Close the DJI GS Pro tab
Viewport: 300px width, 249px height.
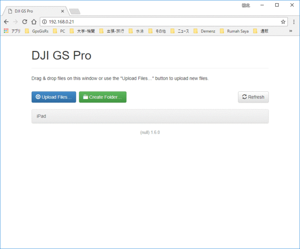(62, 11)
